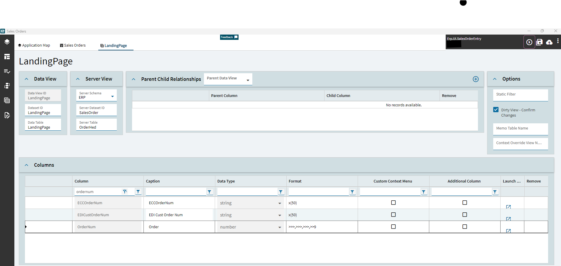The image size is (561, 266).
Task: Click the cloud Publish icon
Action: pyautogui.click(x=549, y=42)
